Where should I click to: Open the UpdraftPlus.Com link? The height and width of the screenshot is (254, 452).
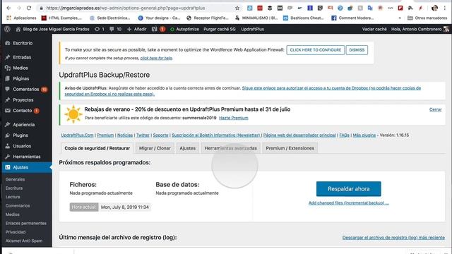point(77,135)
